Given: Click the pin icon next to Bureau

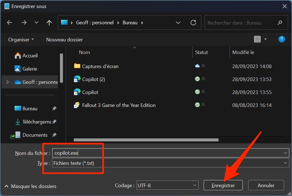Looking at the screenshot, I should coord(54,108).
